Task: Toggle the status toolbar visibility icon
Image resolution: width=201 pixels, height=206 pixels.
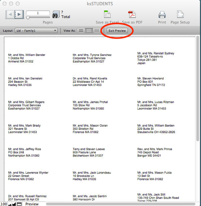Action: pyautogui.click(x=19, y=204)
